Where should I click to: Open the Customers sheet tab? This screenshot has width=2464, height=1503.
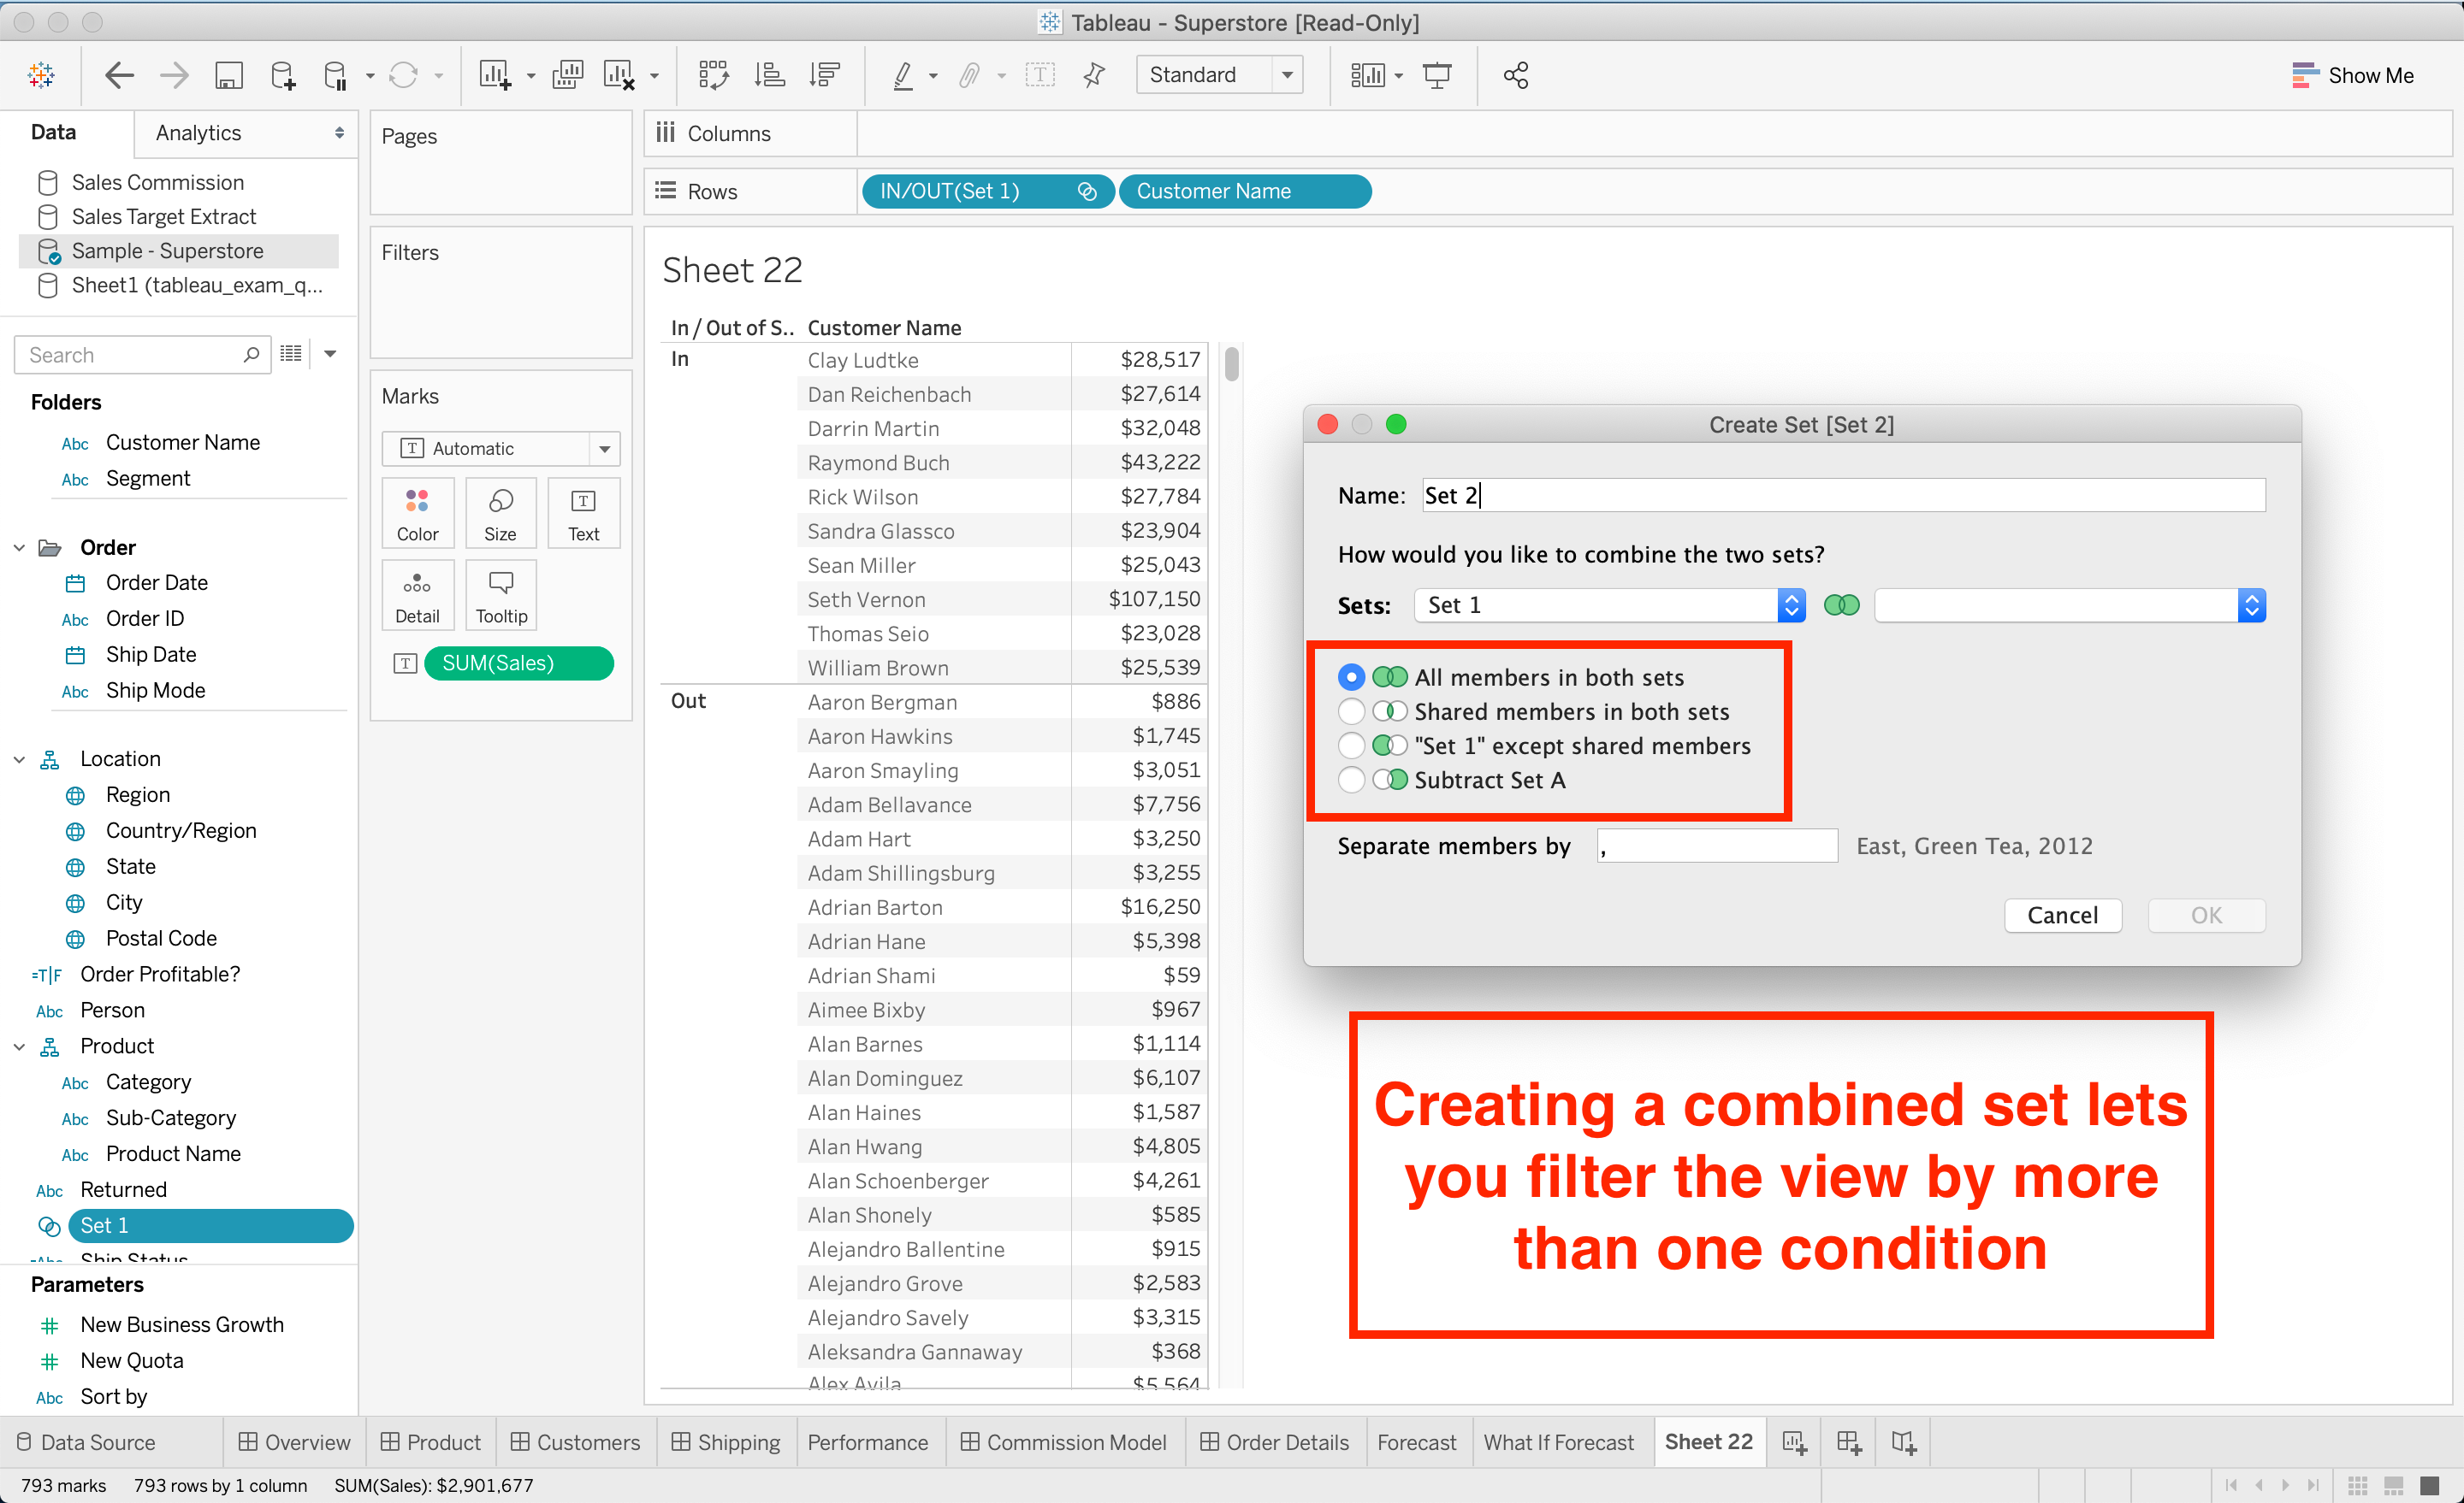click(576, 1442)
